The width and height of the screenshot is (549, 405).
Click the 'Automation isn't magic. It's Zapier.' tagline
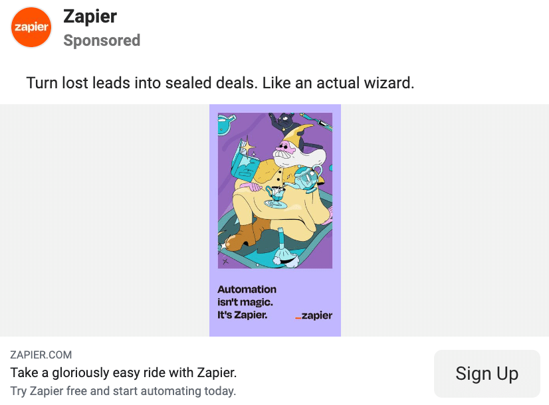click(x=247, y=302)
